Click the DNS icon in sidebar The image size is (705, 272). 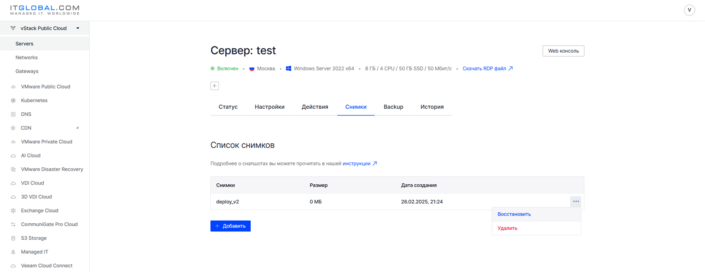click(x=13, y=114)
